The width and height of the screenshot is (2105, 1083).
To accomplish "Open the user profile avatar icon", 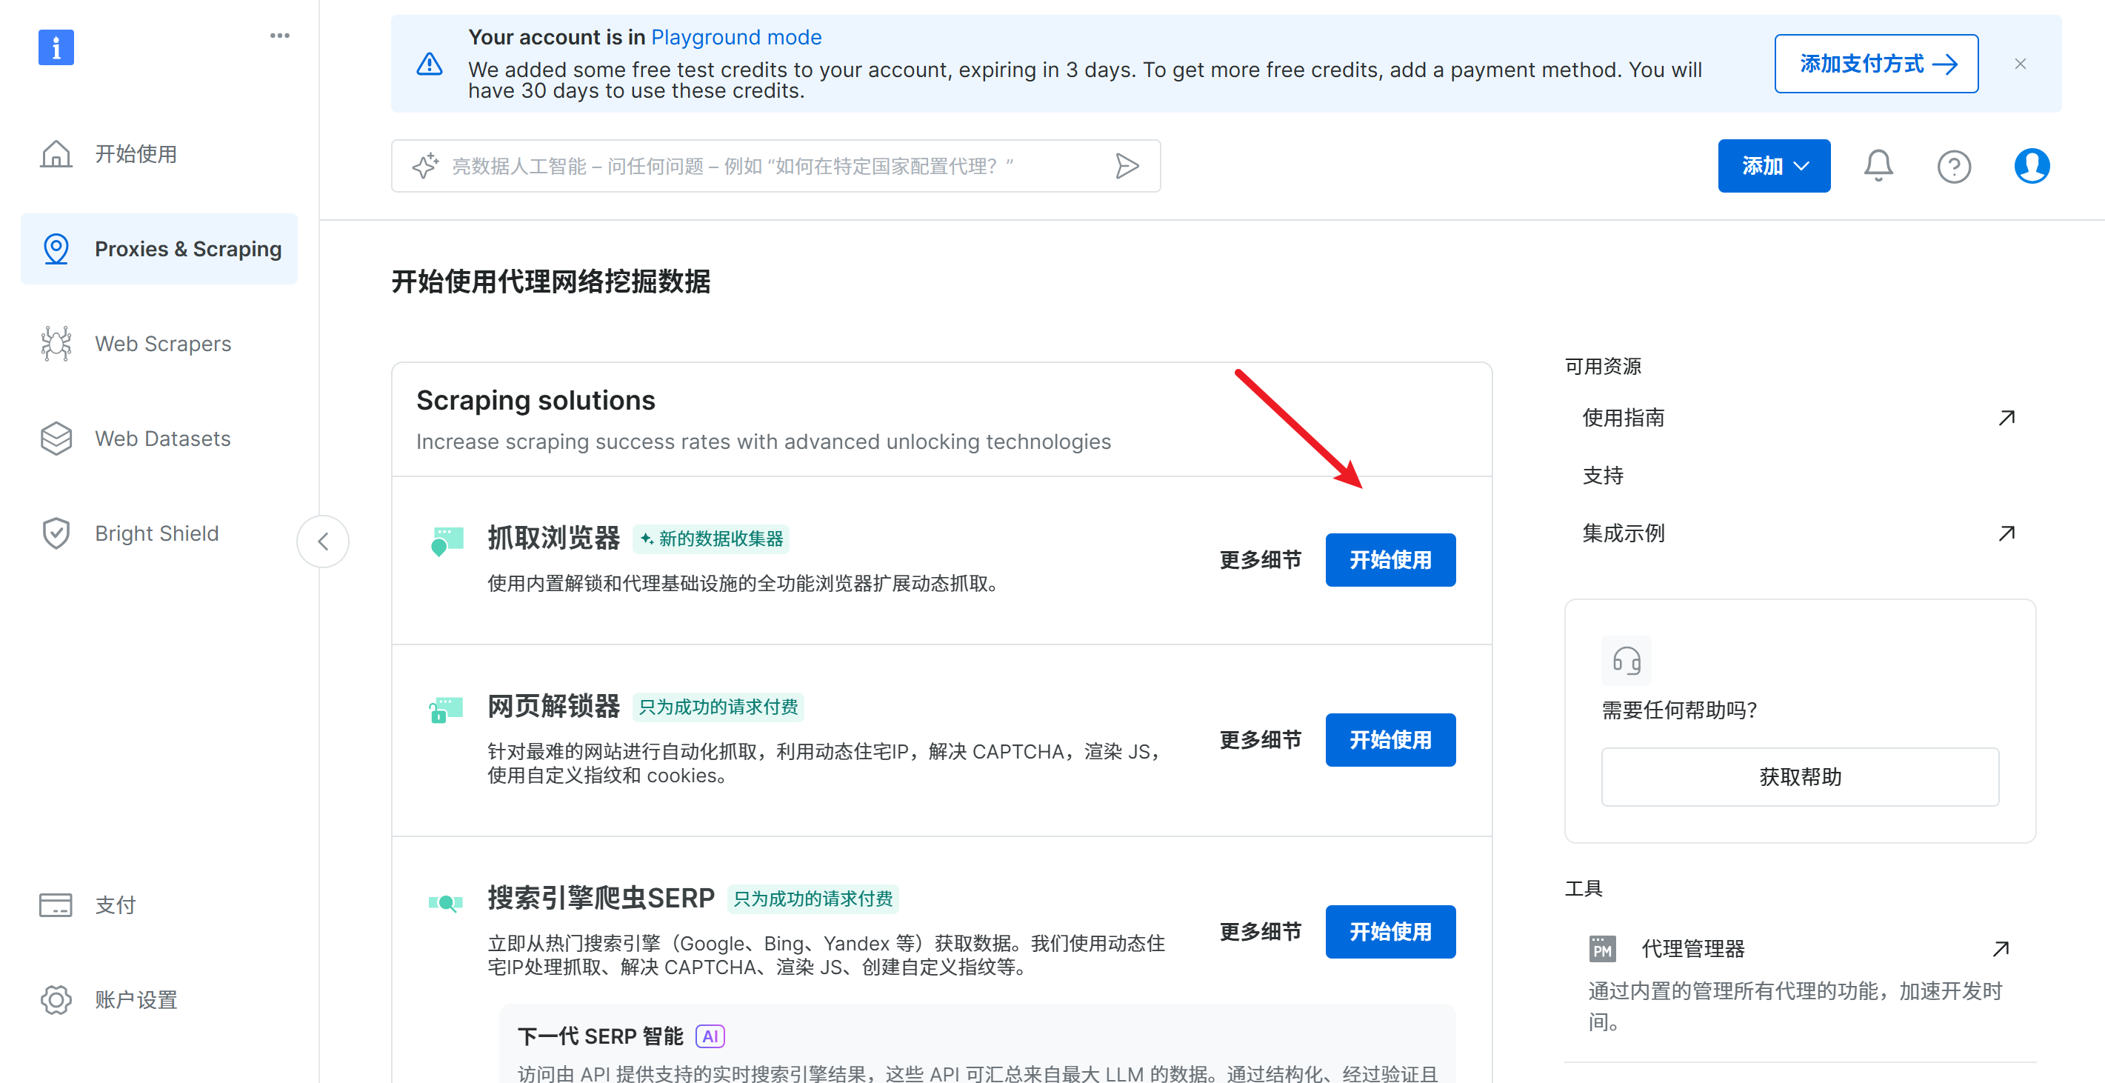I will (2032, 166).
